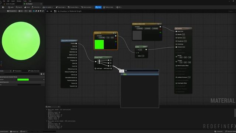Click the Ambient Occlusion input pin
Viewport: 236px width, 133px height.
pos(176,77)
